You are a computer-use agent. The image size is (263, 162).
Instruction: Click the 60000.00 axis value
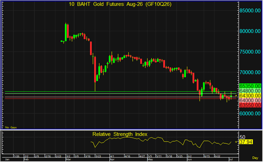pos(250,114)
